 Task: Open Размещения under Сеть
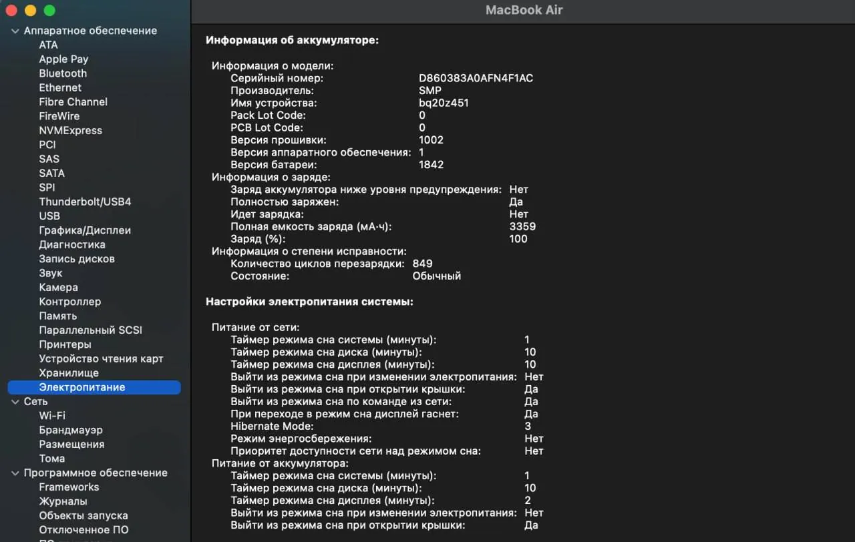point(71,445)
